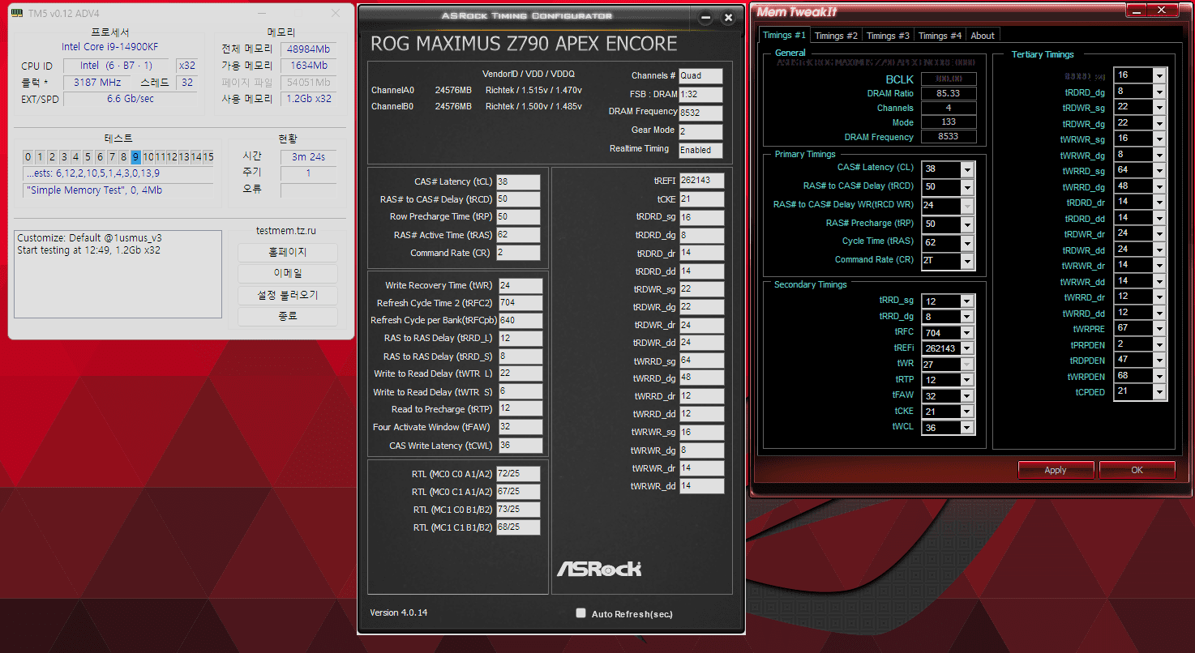Click the 설정 불러오기 button in TM5
The image size is (1195, 653).
(x=288, y=295)
